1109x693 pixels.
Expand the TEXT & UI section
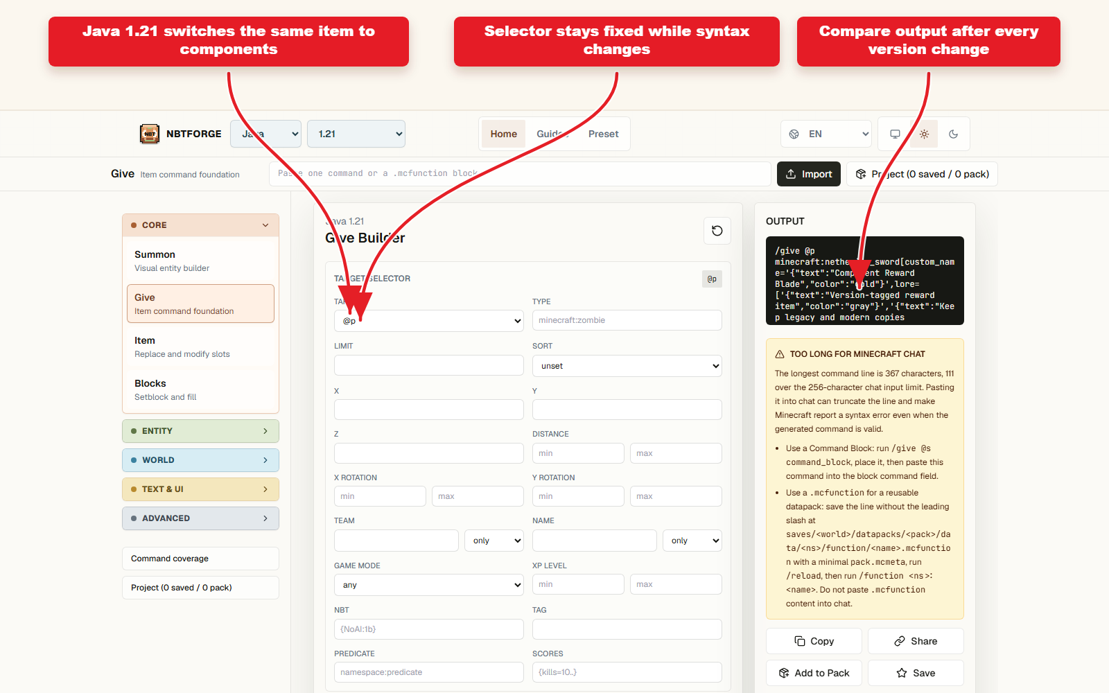[201, 489]
